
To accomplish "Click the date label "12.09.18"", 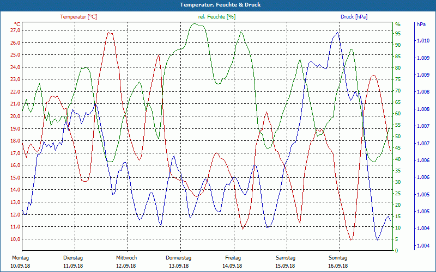I will point(126,266).
